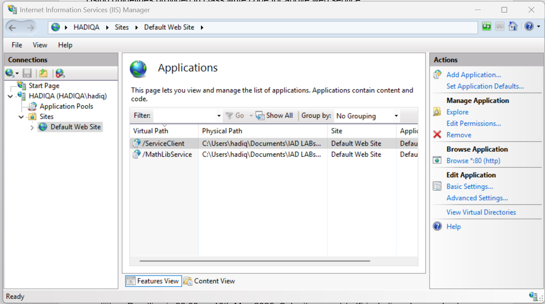Click the Basic Settings icon

tap(437, 186)
